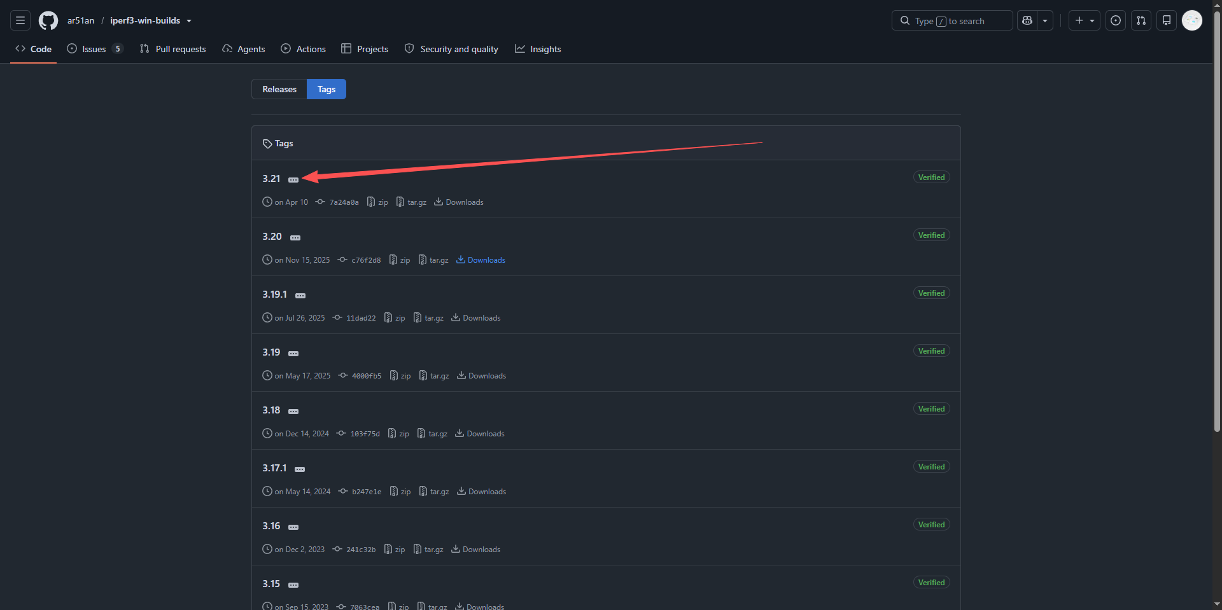Image resolution: width=1222 pixels, height=610 pixels.
Task: Switch to the Releases view
Action: click(279, 89)
